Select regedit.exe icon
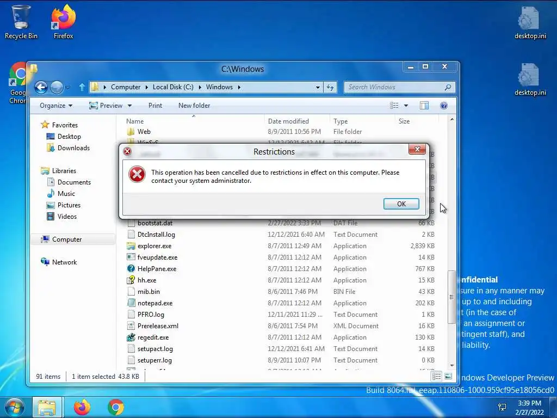Image resolution: width=557 pixels, height=418 pixels. tap(131, 337)
